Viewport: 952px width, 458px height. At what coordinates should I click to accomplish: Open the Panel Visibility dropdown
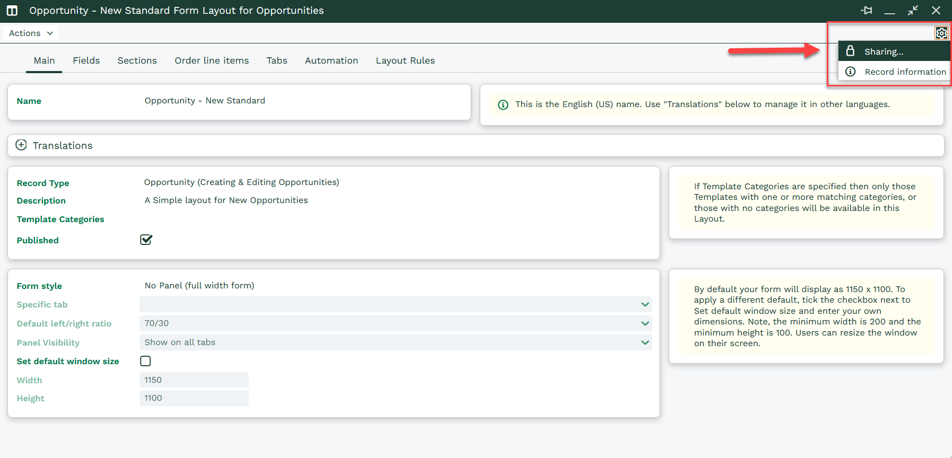[x=395, y=342]
